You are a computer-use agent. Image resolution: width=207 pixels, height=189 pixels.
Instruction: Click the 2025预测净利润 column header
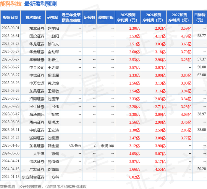(x=128, y=17)
